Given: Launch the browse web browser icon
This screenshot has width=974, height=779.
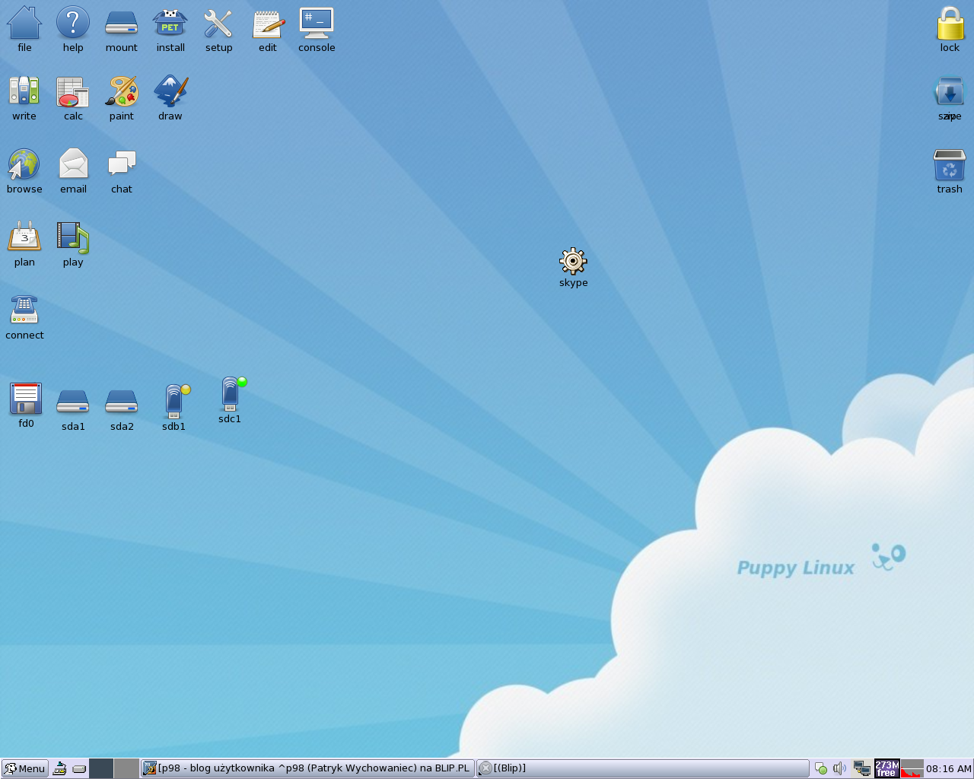Looking at the screenshot, I should pos(24,165).
